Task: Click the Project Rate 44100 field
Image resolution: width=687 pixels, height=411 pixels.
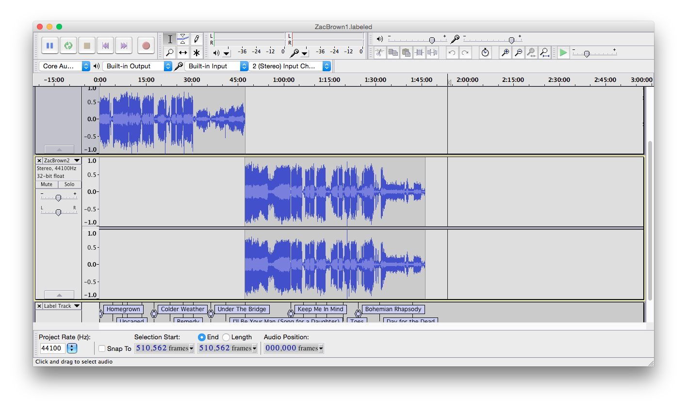Action: [x=52, y=348]
